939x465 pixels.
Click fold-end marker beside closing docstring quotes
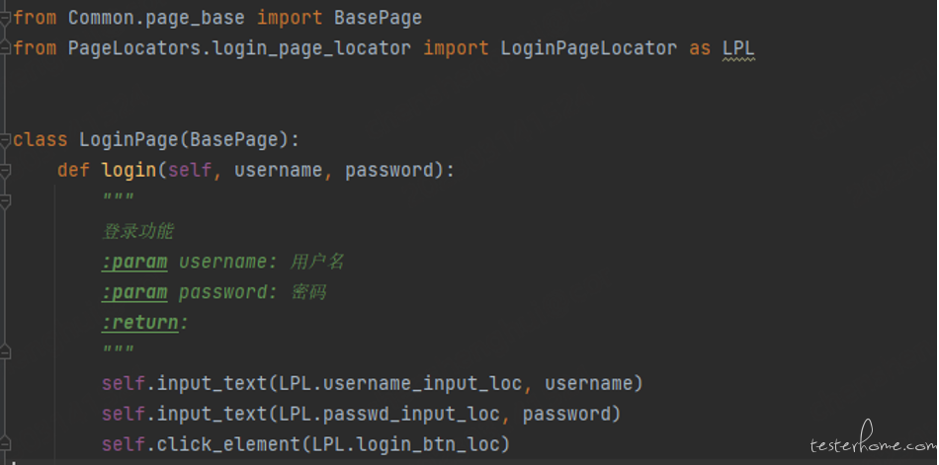pos(5,351)
